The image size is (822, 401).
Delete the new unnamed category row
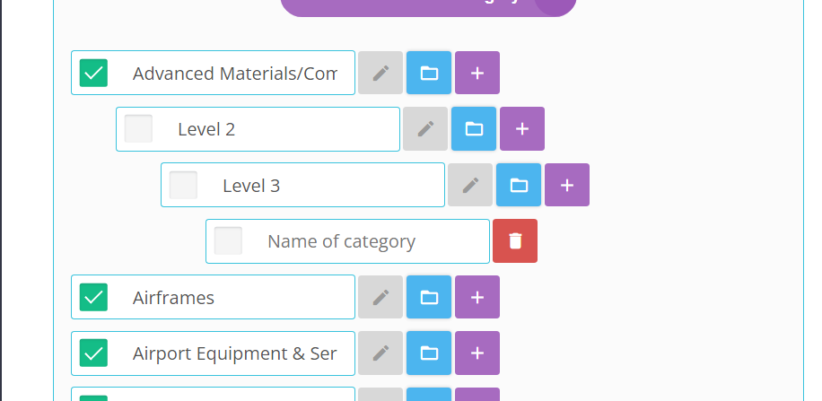pos(515,241)
